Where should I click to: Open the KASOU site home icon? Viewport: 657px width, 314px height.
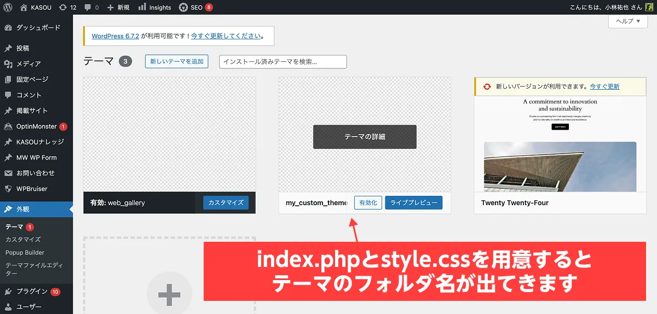click(24, 8)
